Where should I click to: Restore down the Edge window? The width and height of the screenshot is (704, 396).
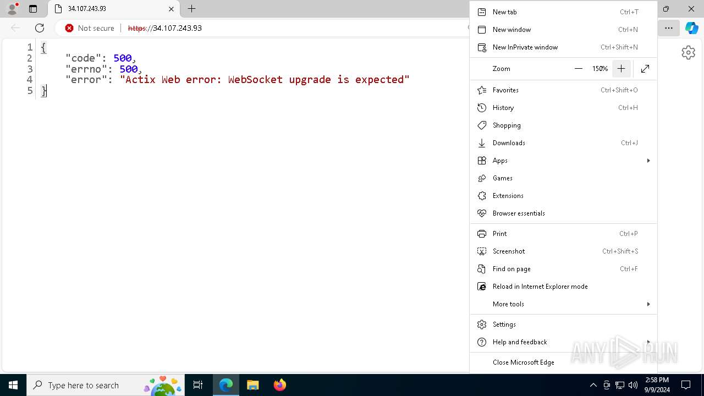pyautogui.click(x=666, y=9)
